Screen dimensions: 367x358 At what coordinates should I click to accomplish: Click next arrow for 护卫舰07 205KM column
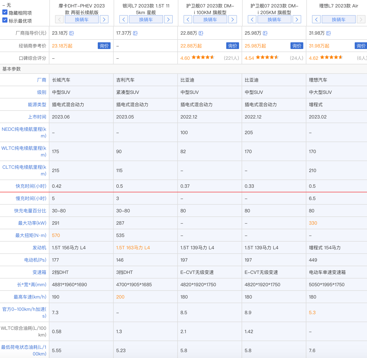point(297,19)
